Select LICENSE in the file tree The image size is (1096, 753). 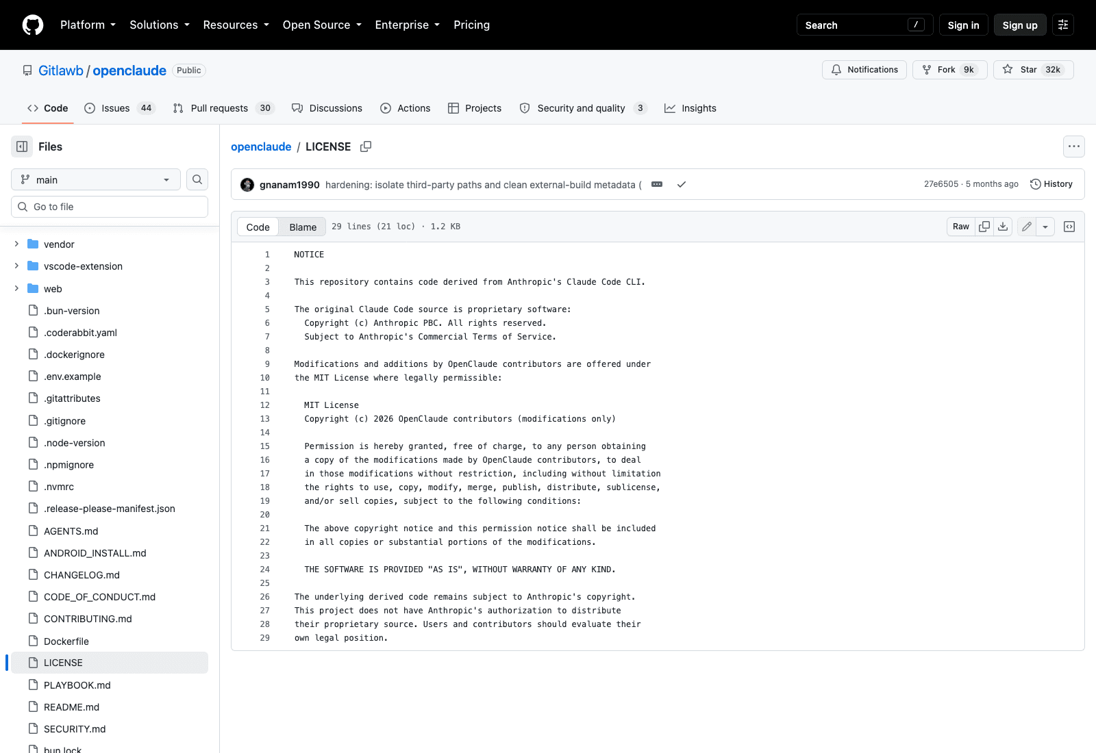tap(110, 663)
